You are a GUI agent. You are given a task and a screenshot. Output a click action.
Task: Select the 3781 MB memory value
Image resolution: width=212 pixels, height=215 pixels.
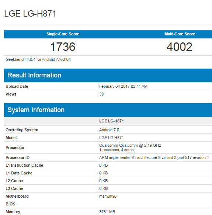coord(107,212)
